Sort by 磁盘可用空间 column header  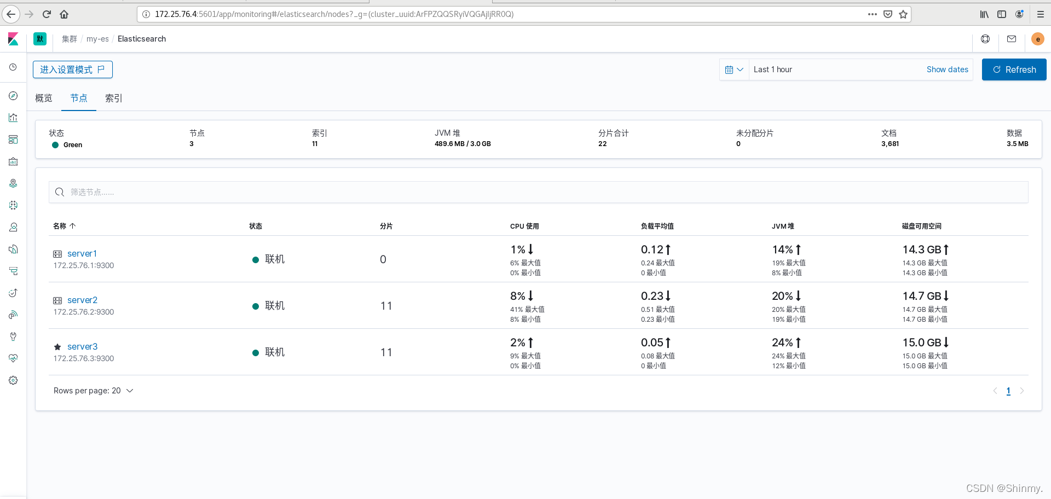coord(922,226)
